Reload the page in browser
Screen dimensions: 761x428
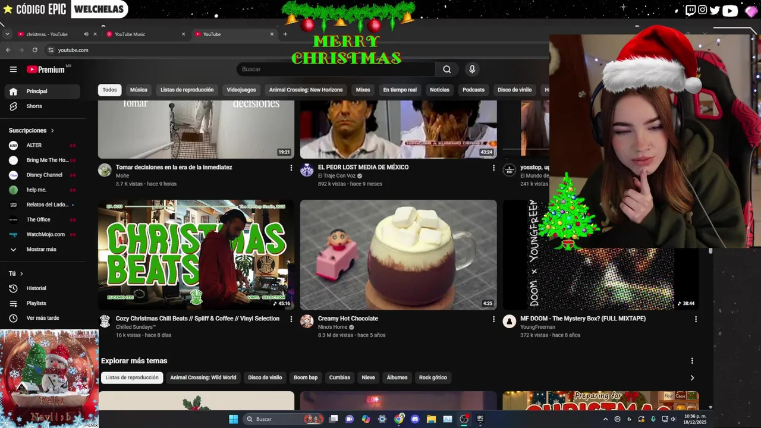pos(35,50)
